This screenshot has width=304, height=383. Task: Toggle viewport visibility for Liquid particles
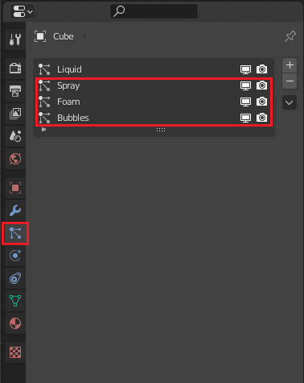coord(245,69)
